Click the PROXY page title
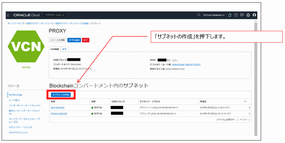 58,31
